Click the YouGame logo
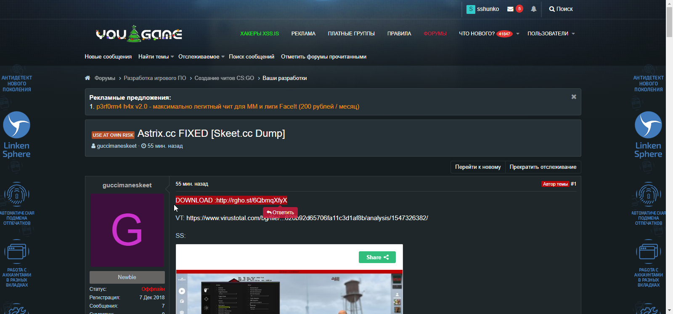Viewport: 673px width, 314px height. [139, 34]
